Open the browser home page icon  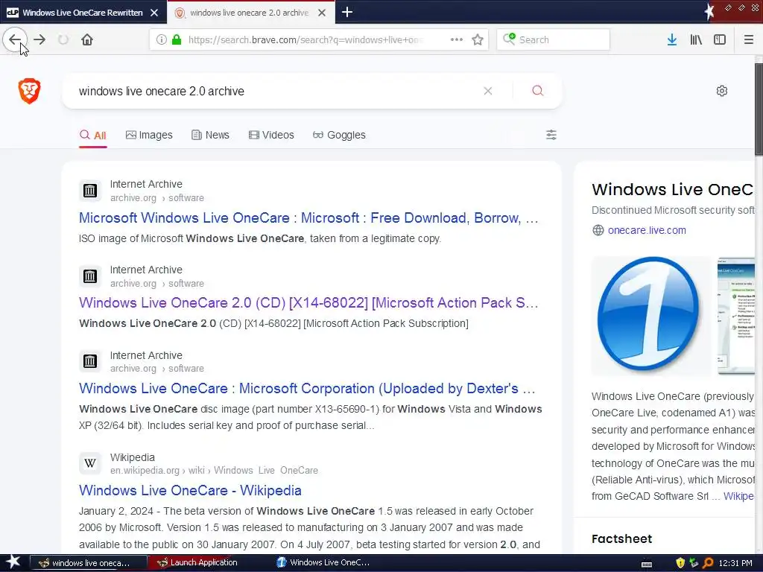87,39
